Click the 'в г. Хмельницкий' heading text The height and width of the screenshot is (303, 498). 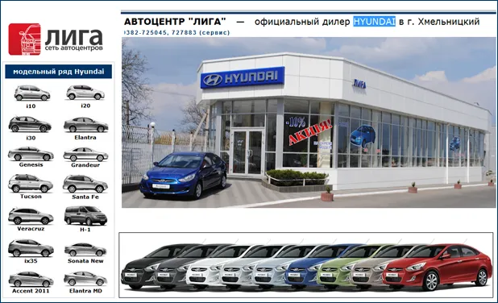click(439, 22)
